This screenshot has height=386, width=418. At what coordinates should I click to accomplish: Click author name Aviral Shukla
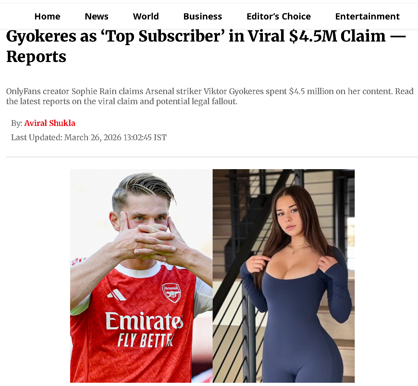pos(50,123)
